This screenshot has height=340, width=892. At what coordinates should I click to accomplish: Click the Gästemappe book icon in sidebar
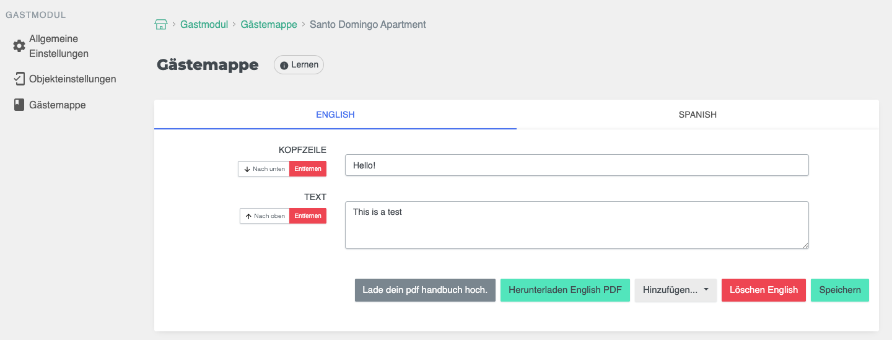[19, 105]
